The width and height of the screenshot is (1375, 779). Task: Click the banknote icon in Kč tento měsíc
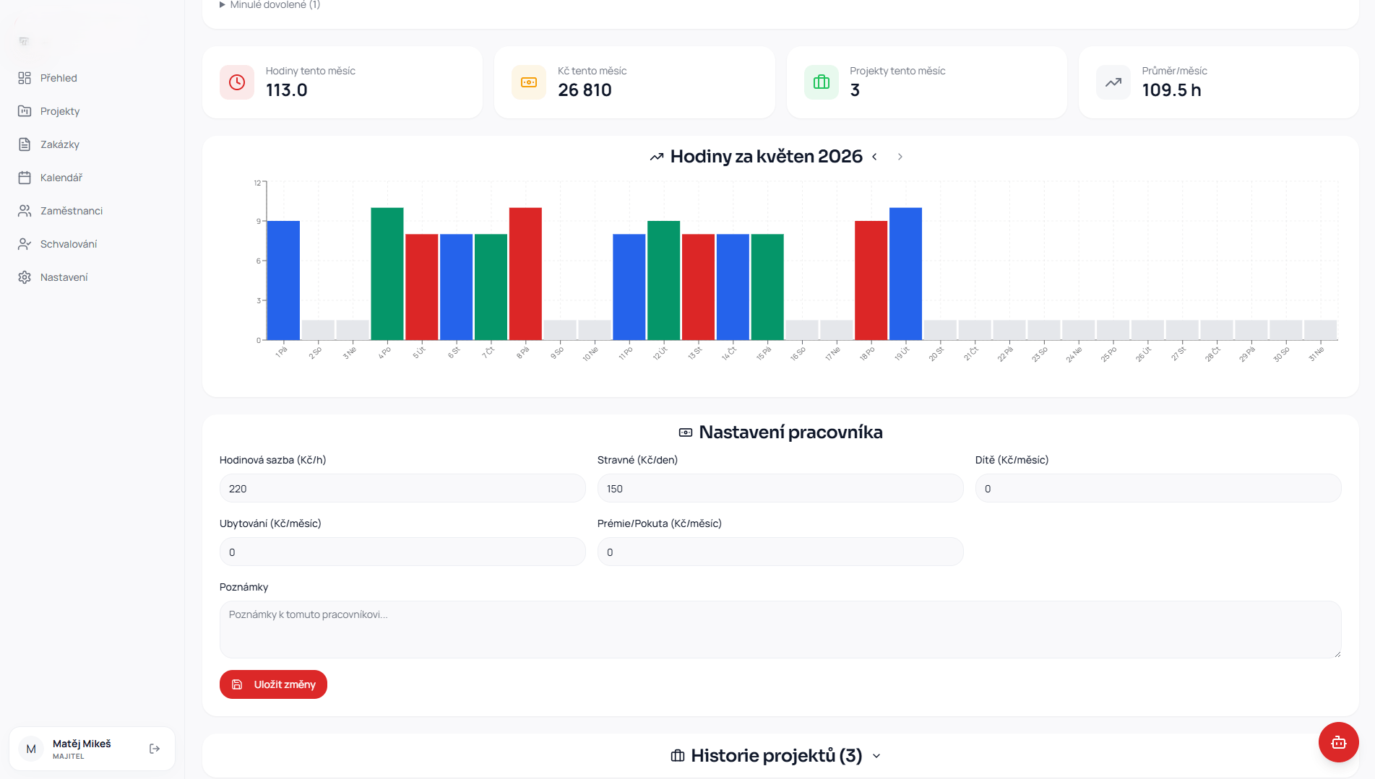(x=529, y=82)
